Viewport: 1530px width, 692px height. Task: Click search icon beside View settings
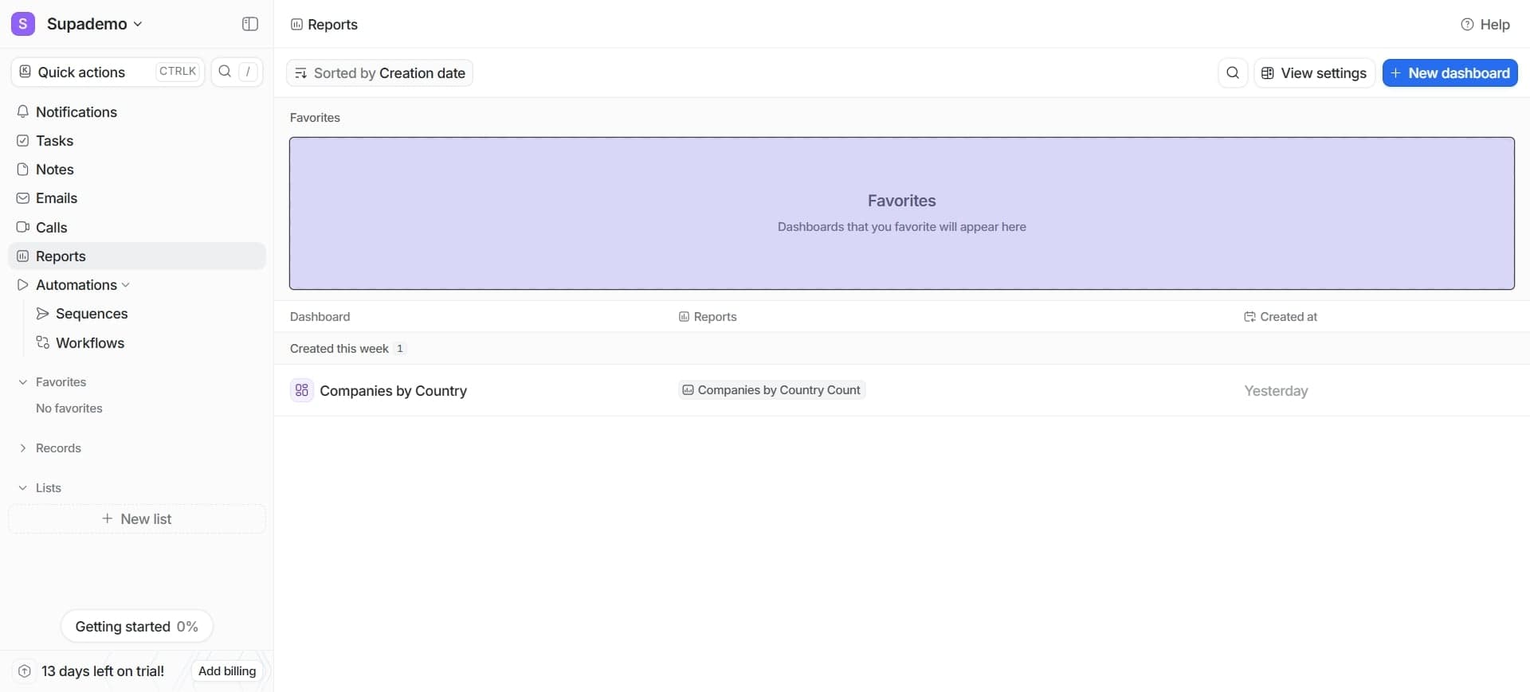point(1232,72)
